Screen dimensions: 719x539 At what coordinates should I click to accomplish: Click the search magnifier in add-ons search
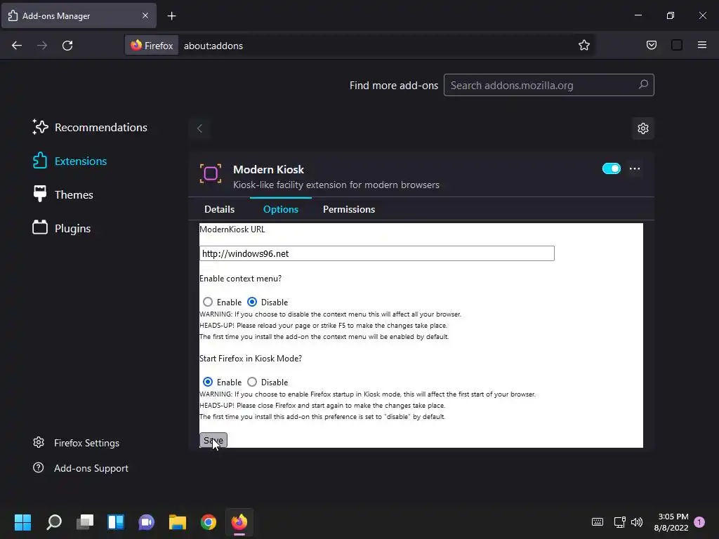[643, 85]
